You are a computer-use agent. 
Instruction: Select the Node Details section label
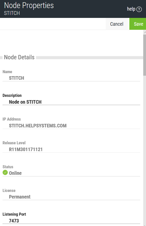click(19, 57)
